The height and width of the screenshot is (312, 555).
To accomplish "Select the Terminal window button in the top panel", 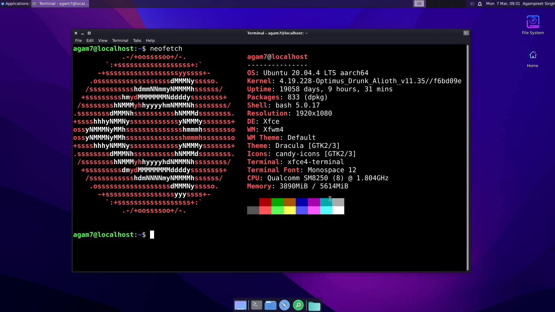I will pyautogui.click(x=60, y=4).
